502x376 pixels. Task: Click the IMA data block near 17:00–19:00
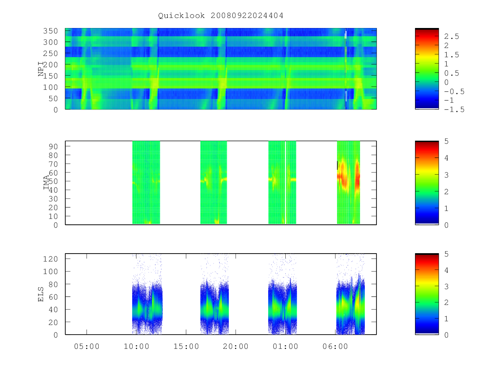[213, 183]
